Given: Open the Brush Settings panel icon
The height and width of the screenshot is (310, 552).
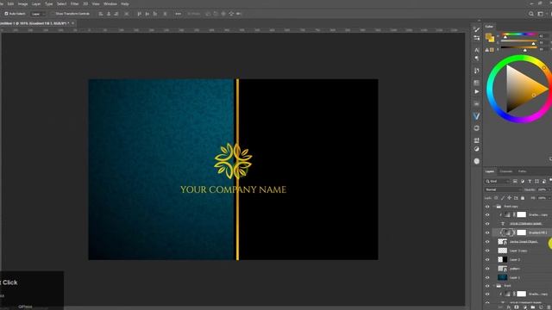Looking at the screenshot, I should 477,38.
